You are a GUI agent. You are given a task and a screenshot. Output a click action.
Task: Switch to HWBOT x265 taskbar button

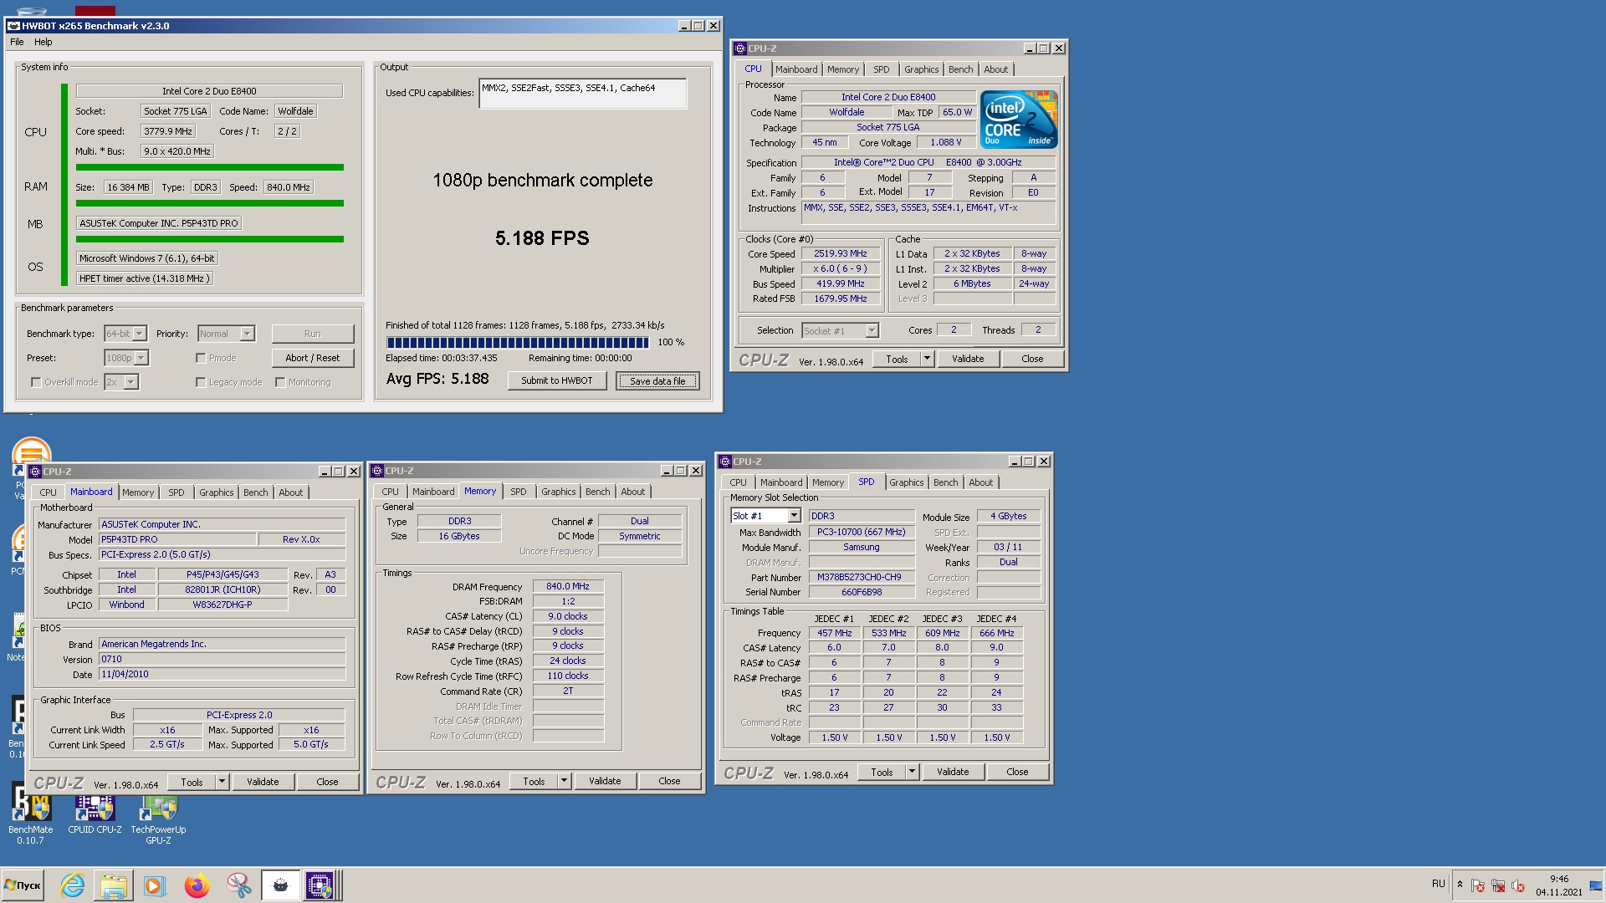280,885
